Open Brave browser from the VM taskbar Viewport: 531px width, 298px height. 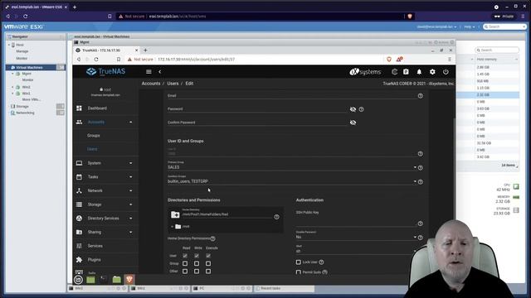(x=129, y=280)
